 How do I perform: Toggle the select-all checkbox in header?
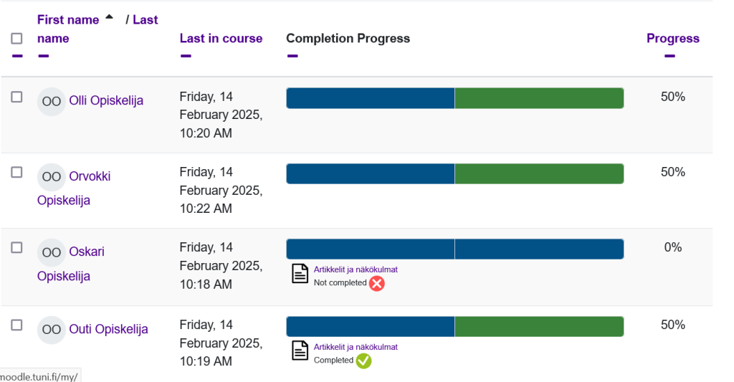click(16, 39)
